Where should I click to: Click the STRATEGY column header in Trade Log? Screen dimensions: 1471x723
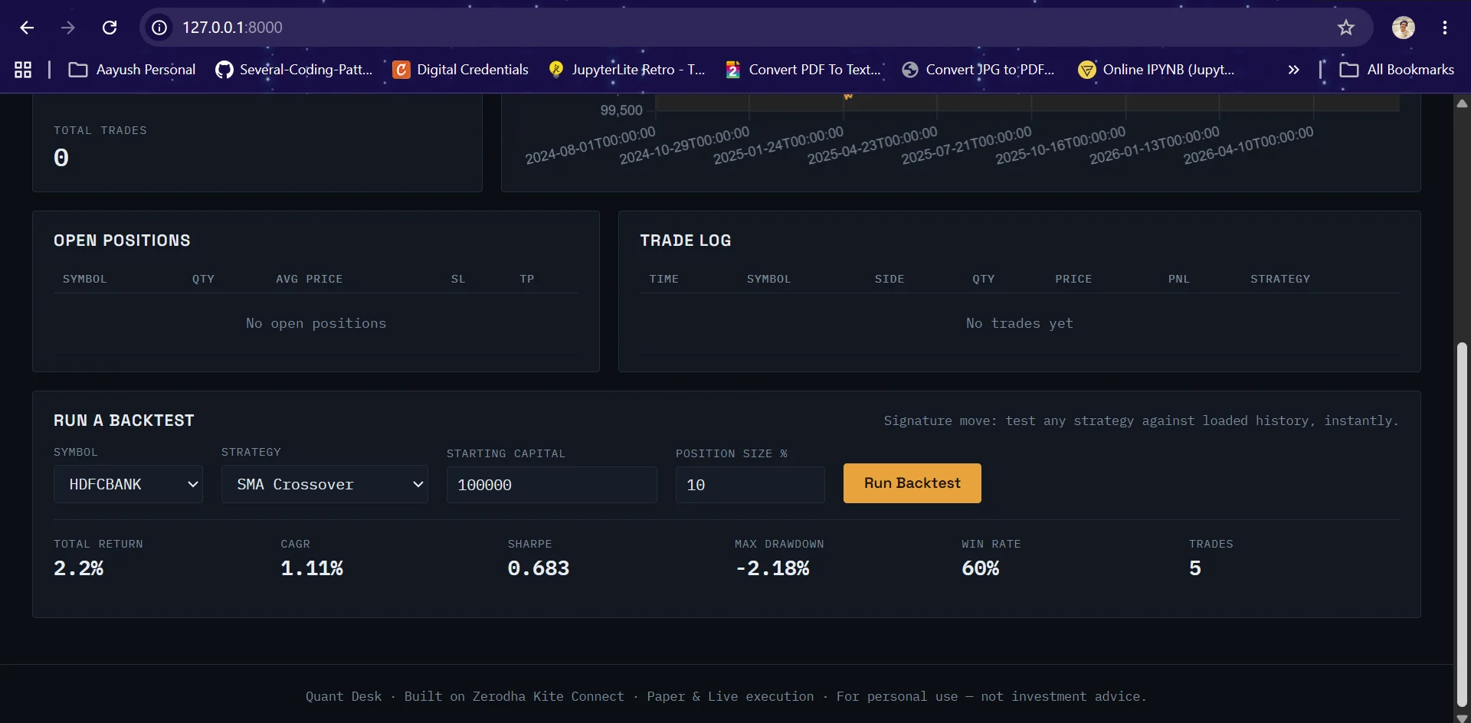(1280, 279)
